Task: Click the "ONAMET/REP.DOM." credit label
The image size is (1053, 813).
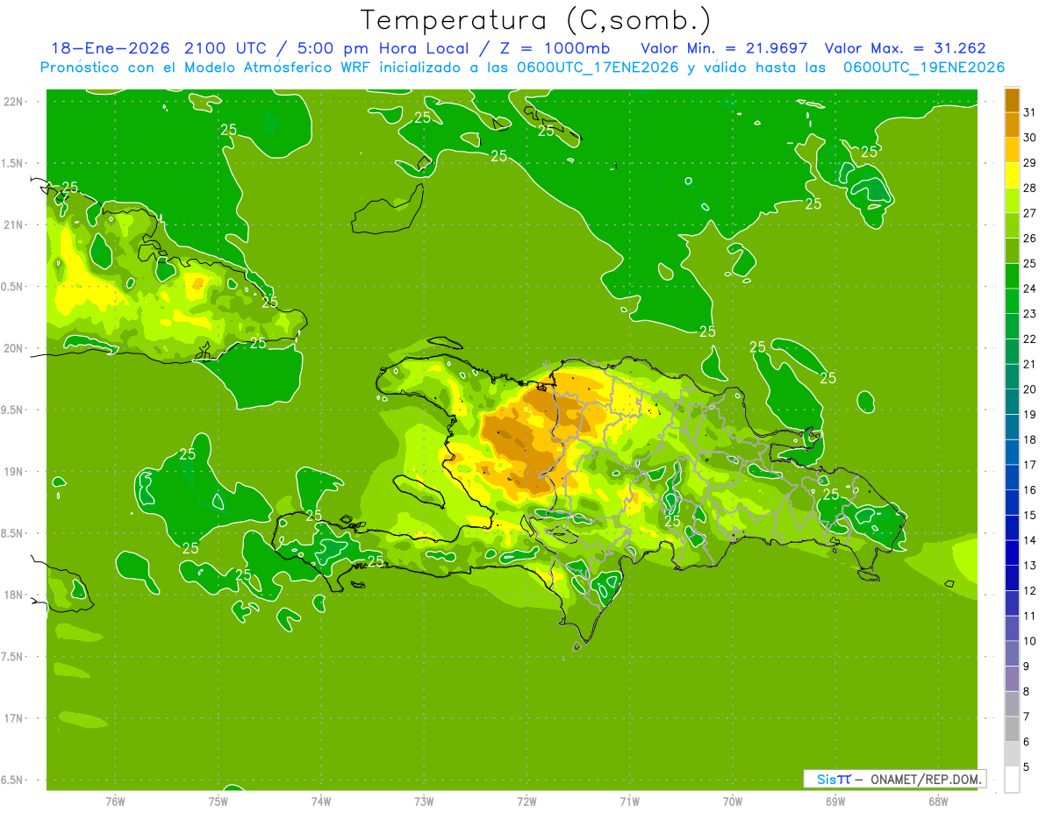Action: click(926, 779)
